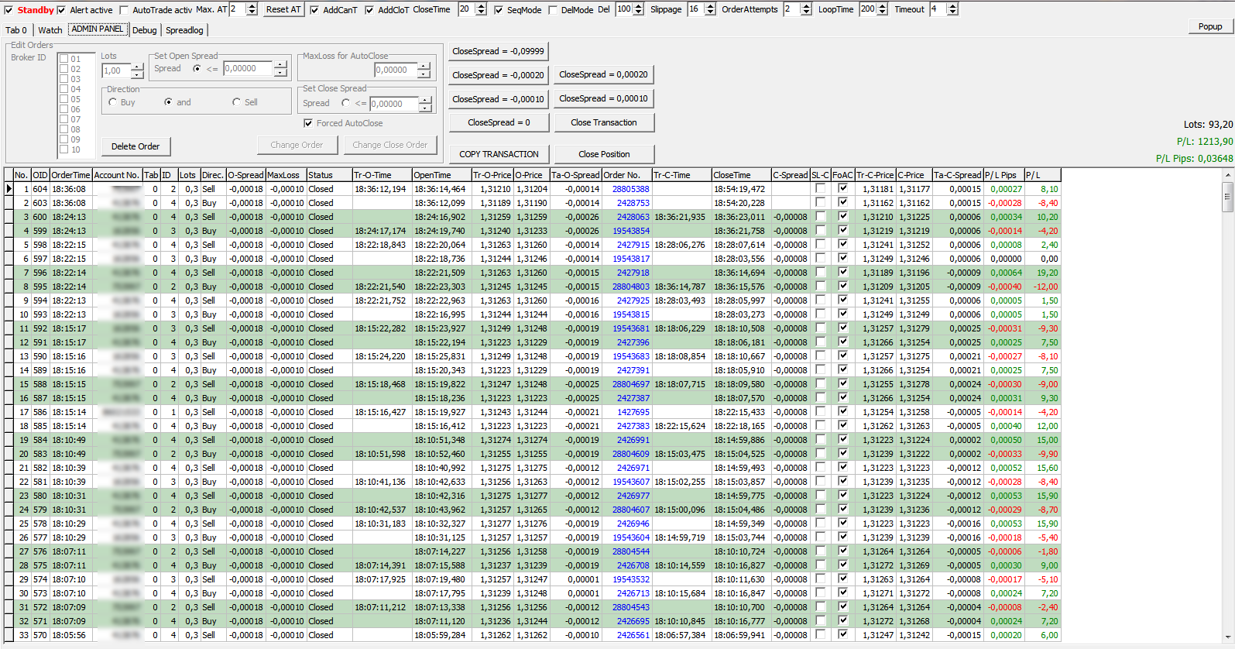
Task: Check Broker ID 10 checkbox
Action: click(64, 149)
